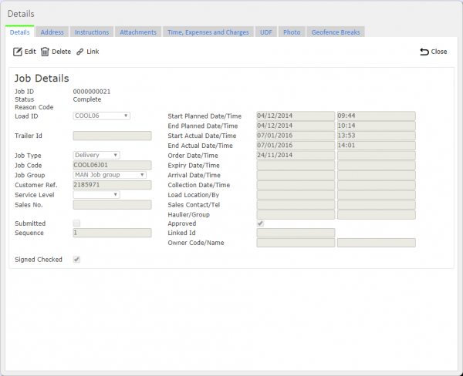The width and height of the screenshot is (463, 376).
Task: Click the Haulier Group field
Action: click(x=377, y=214)
